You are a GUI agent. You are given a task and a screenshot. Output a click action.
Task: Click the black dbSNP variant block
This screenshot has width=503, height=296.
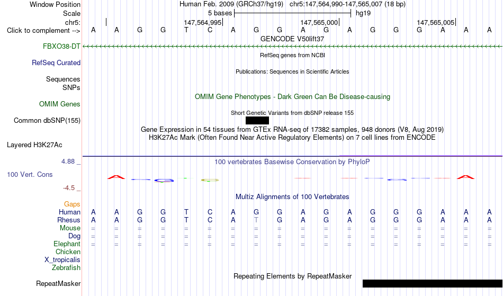pos(257,121)
